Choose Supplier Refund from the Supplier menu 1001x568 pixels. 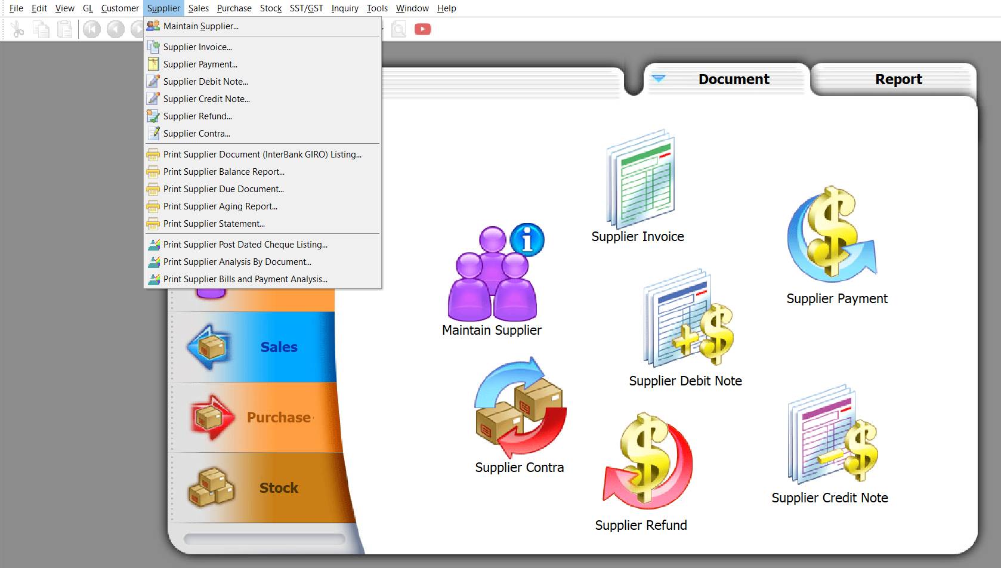pos(197,116)
